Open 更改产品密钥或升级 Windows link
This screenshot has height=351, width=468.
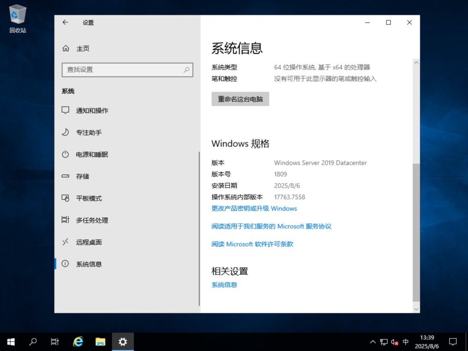coord(253,208)
